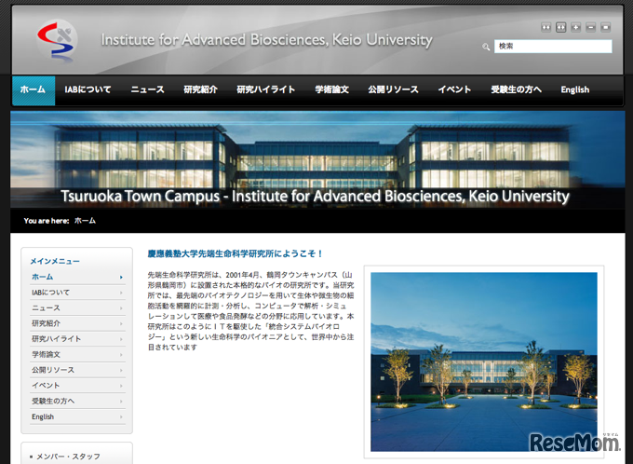
Task: Click the intro paragraph starting 先端生命科学研究所は
Action: click(250, 311)
